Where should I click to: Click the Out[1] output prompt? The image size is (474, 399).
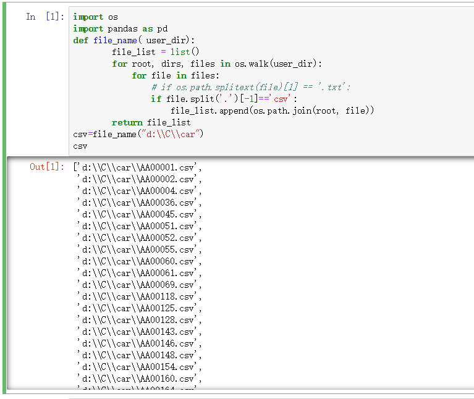[47, 167]
